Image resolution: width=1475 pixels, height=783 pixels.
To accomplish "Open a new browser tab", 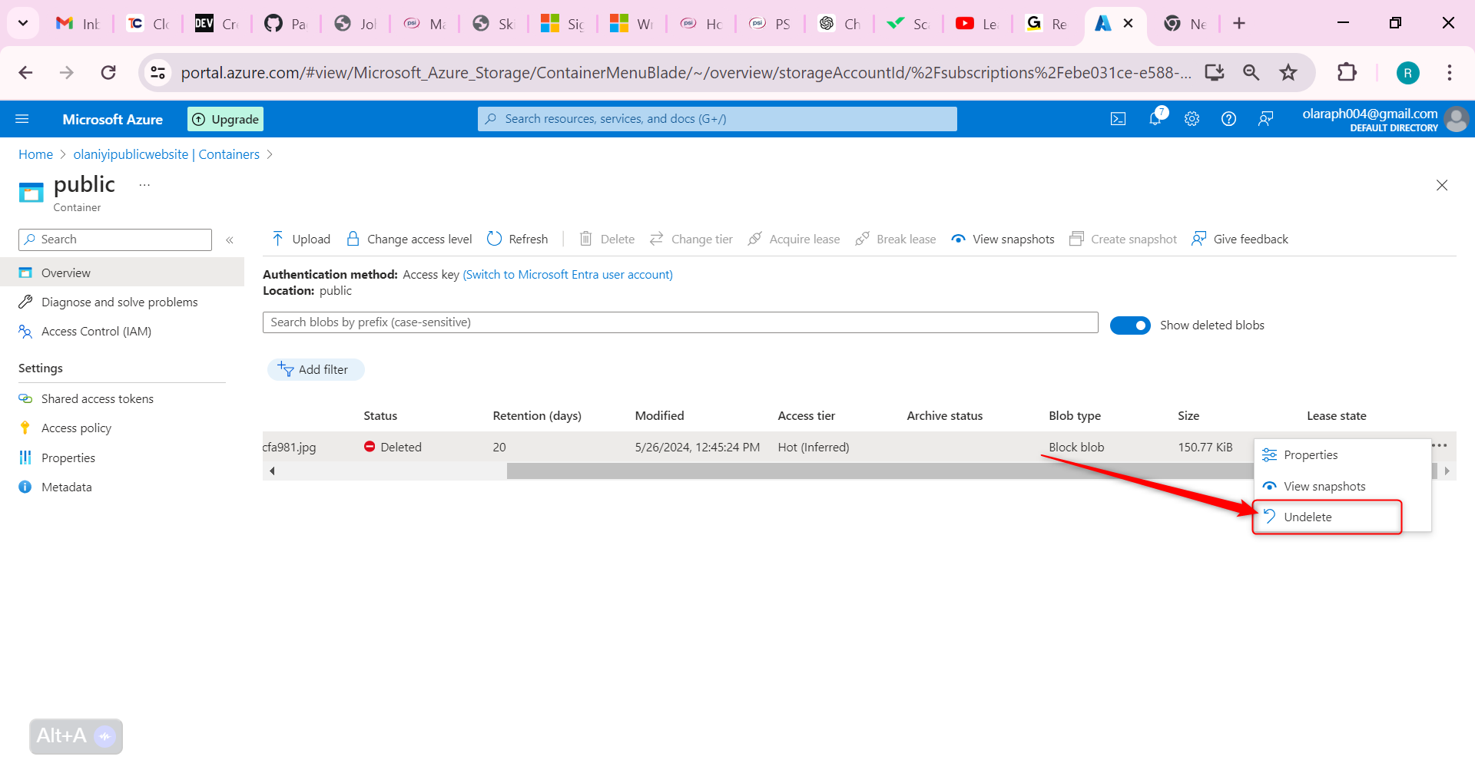I will click(1239, 23).
